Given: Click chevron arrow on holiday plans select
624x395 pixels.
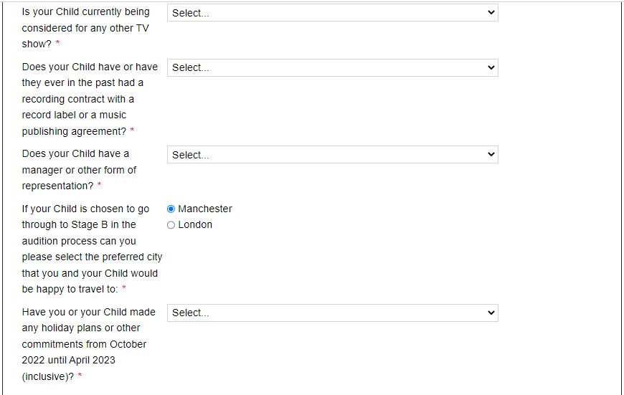Looking at the screenshot, I should [491, 313].
